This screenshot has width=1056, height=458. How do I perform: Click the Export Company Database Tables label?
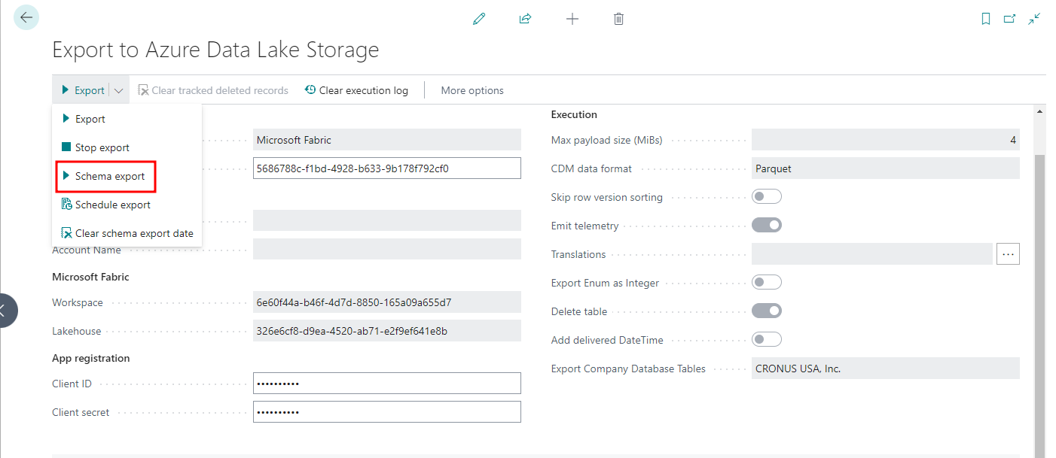tap(628, 369)
